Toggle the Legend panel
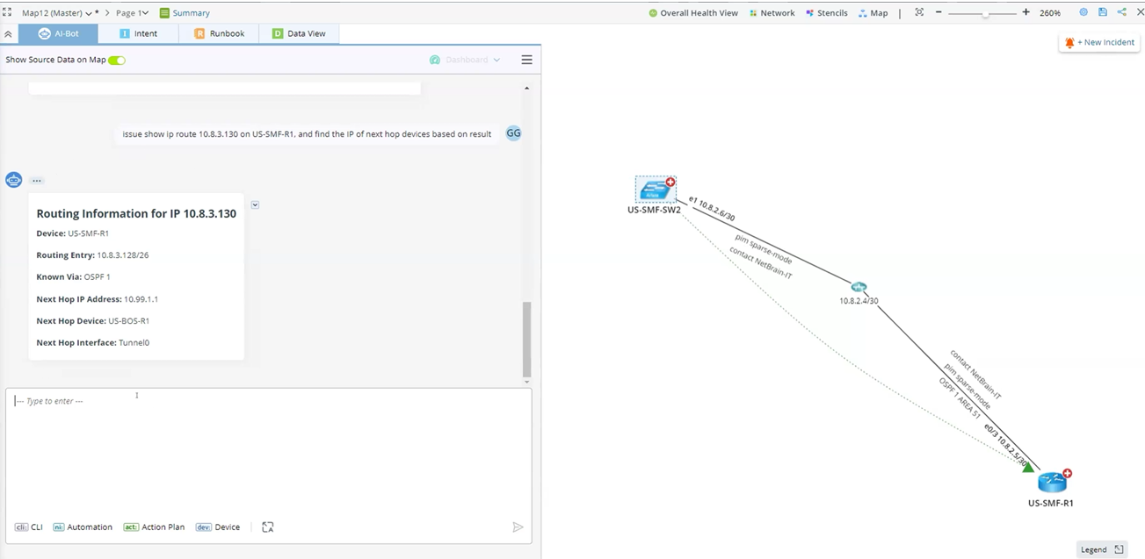The width and height of the screenshot is (1145, 559). [x=1101, y=549]
